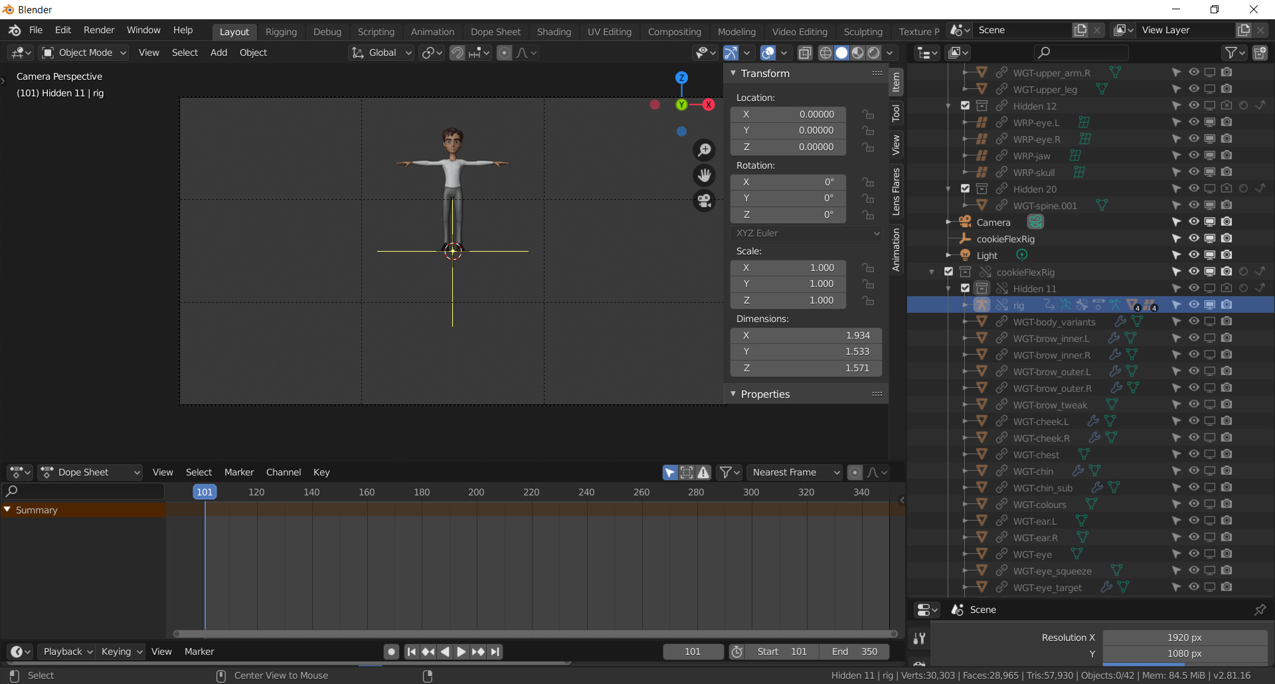Select wireframe viewport shading icon

click(x=825, y=52)
